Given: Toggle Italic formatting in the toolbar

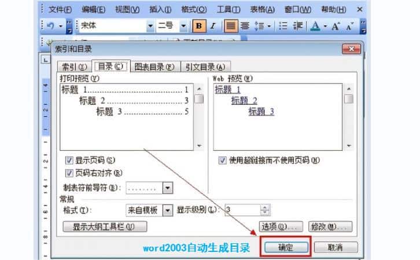Looking at the screenshot, I should (x=213, y=26).
